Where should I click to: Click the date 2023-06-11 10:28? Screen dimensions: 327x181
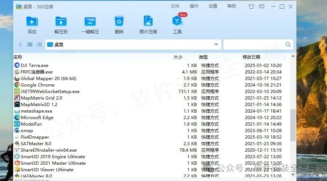click(x=263, y=131)
